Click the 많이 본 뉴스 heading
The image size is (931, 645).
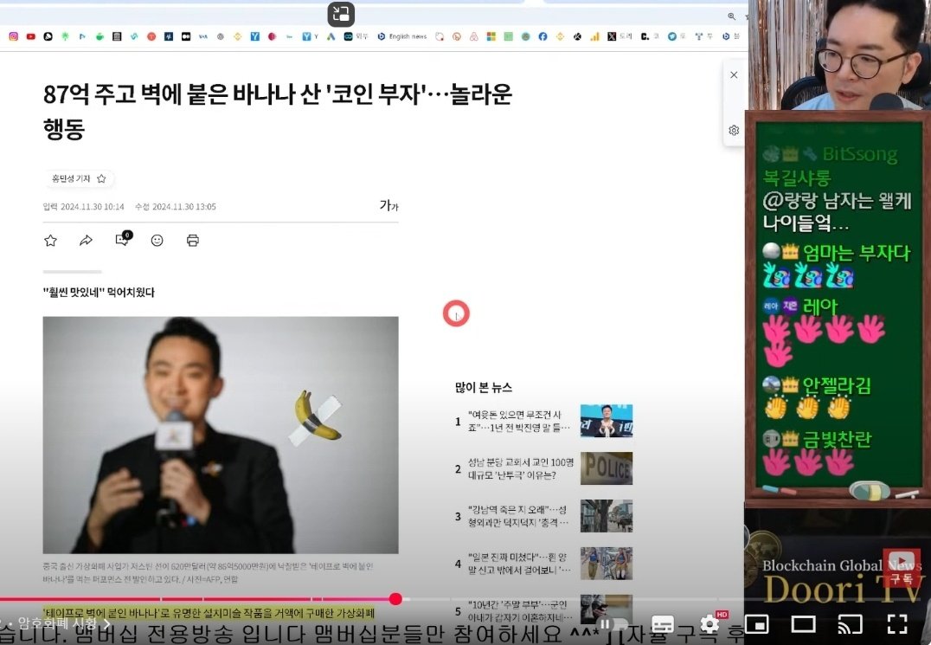click(484, 387)
